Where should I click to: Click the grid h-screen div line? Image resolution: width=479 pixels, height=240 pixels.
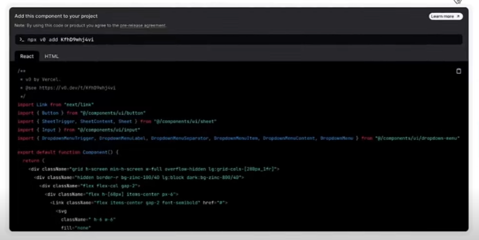(154, 169)
